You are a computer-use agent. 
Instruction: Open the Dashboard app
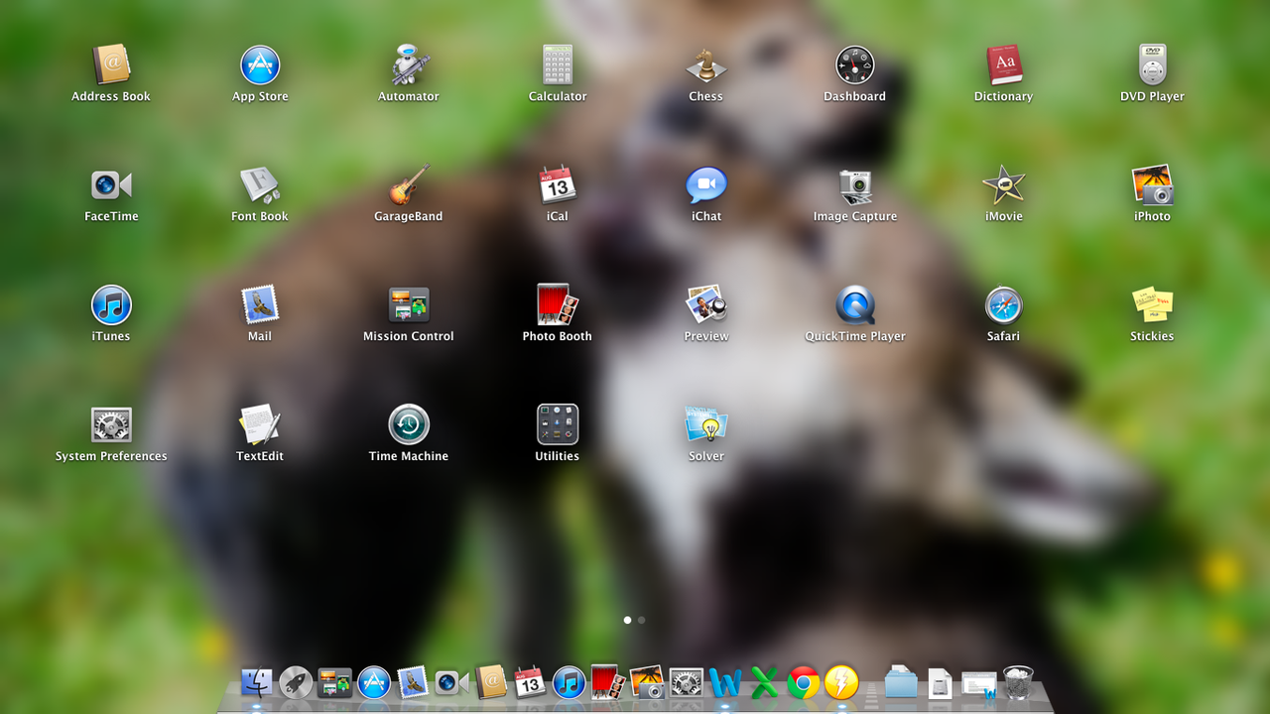[x=855, y=65]
